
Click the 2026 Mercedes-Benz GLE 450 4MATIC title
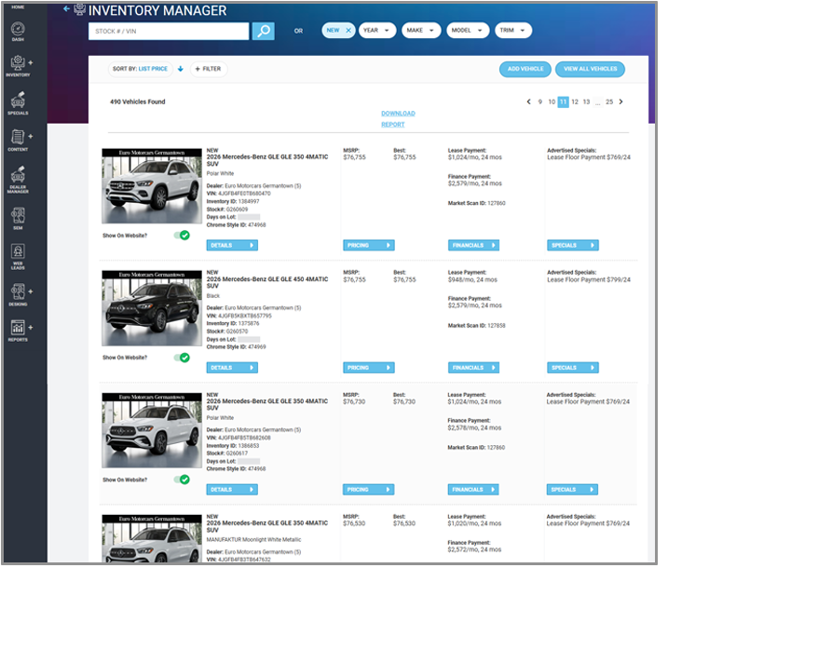point(267,282)
